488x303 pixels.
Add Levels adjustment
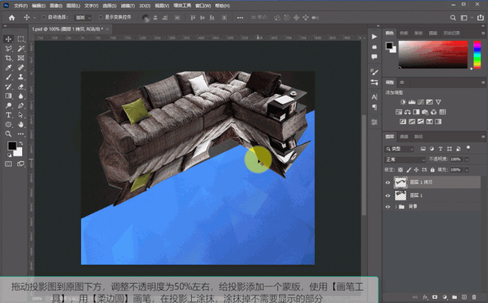click(x=412, y=102)
